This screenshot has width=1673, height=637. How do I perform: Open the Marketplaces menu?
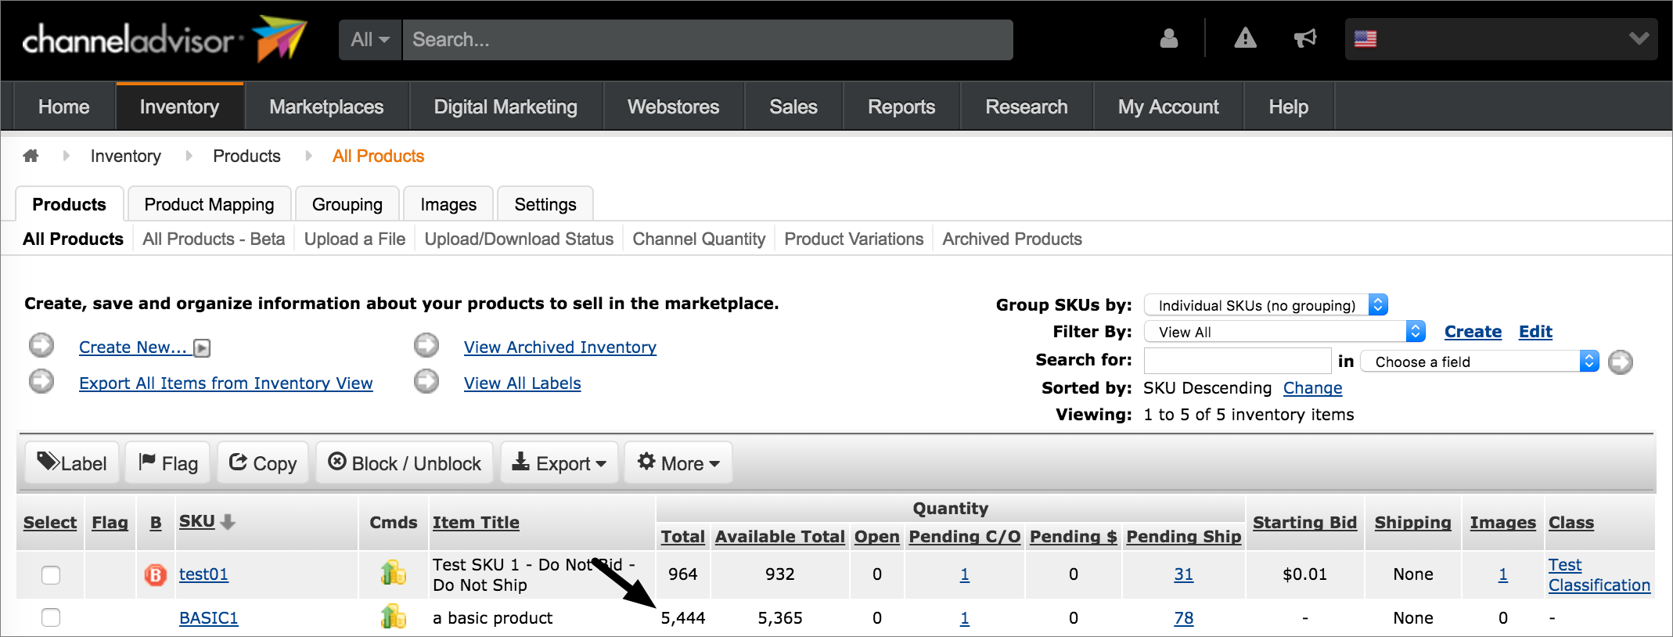326,107
